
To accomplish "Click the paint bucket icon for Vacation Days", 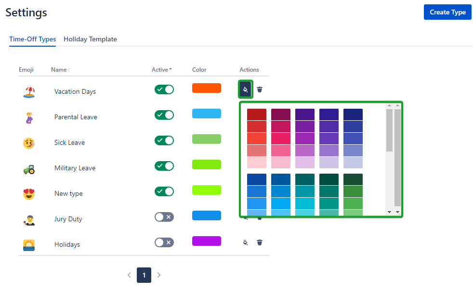I will click(x=246, y=89).
